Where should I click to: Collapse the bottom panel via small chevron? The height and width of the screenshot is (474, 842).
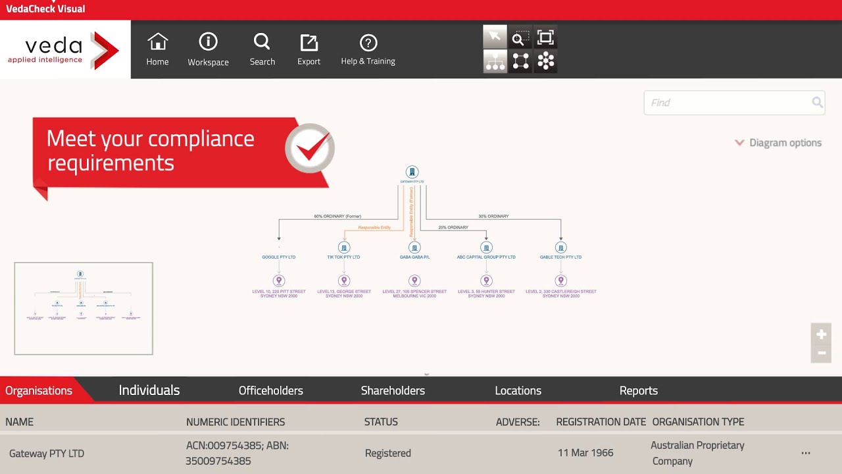[426, 374]
